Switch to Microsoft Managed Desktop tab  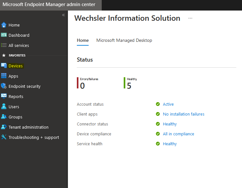coord(124,40)
